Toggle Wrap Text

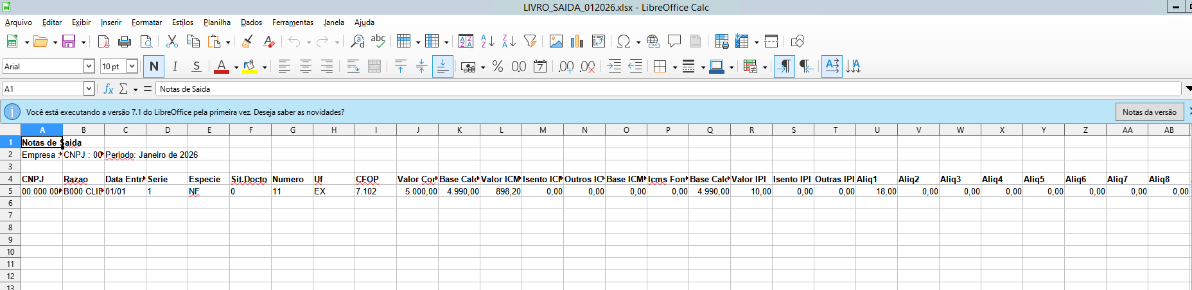[353, 67]
